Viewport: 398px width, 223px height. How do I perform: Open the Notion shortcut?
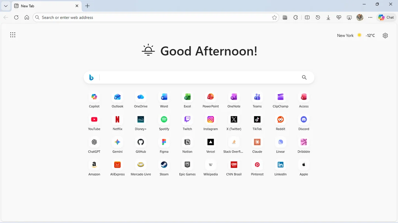pyautogui.click(x=187, y=145)
